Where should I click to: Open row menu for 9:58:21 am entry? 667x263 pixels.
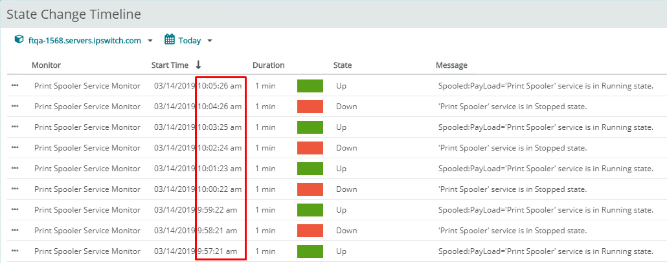coord(15,230)
